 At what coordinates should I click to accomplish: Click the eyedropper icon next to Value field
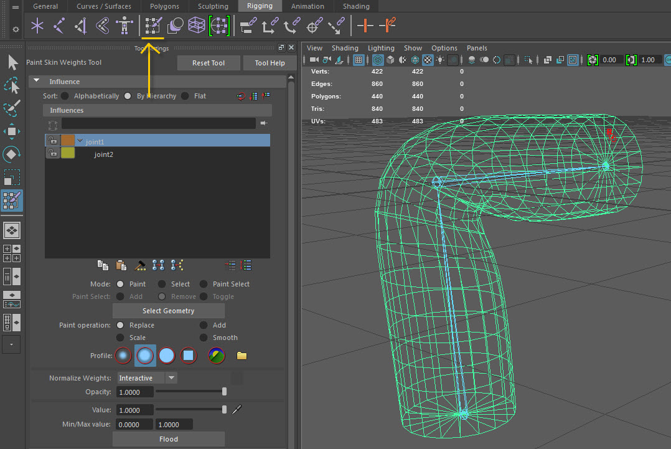pyautogui.click(x=237, y=409)
